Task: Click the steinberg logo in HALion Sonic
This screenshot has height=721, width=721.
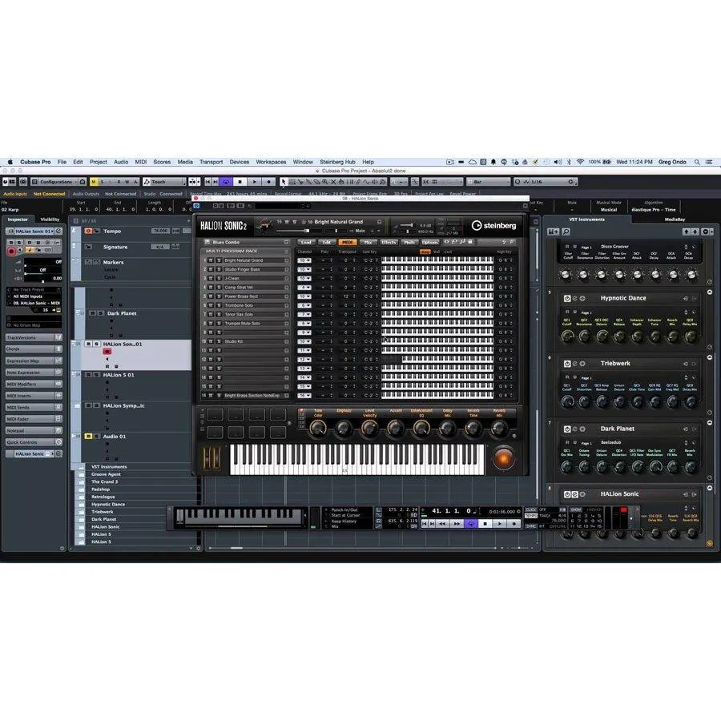Action: click(x=493, y=225)
